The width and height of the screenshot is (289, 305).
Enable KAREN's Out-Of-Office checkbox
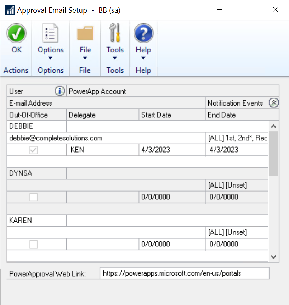pos(33,244)
